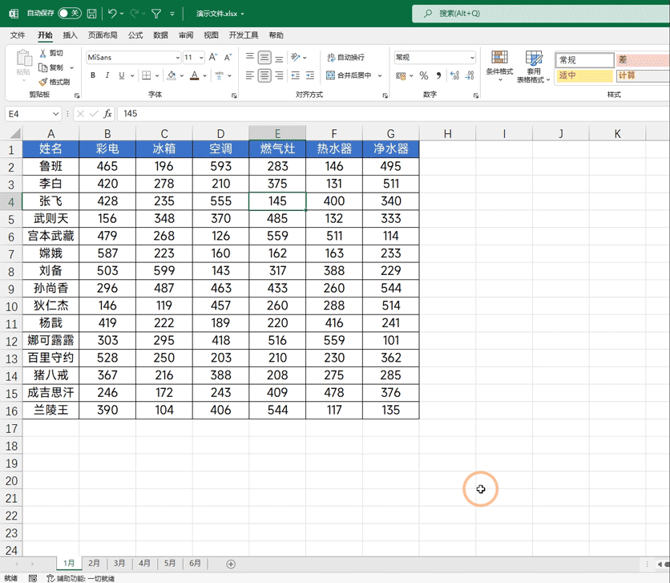Open Conditional Formatting (条件格式)

point(499,65)
